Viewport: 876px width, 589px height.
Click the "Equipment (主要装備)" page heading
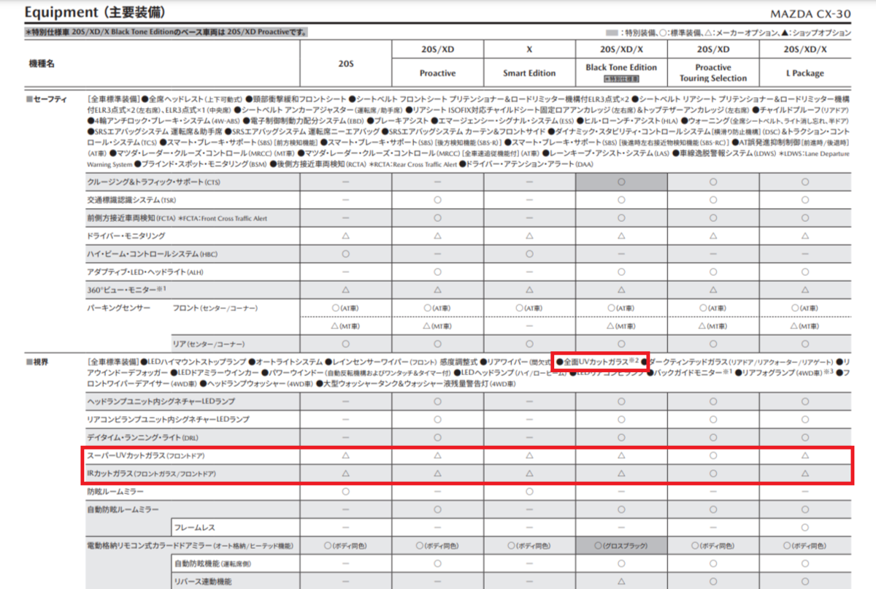[x=94, y=13]
